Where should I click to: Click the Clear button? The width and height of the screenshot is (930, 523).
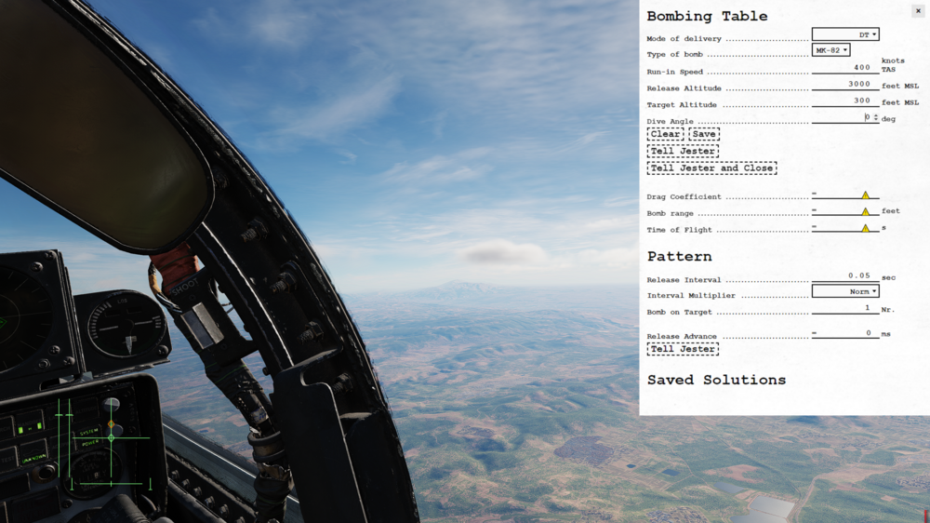pyautogui.click(x=666, y=134)
